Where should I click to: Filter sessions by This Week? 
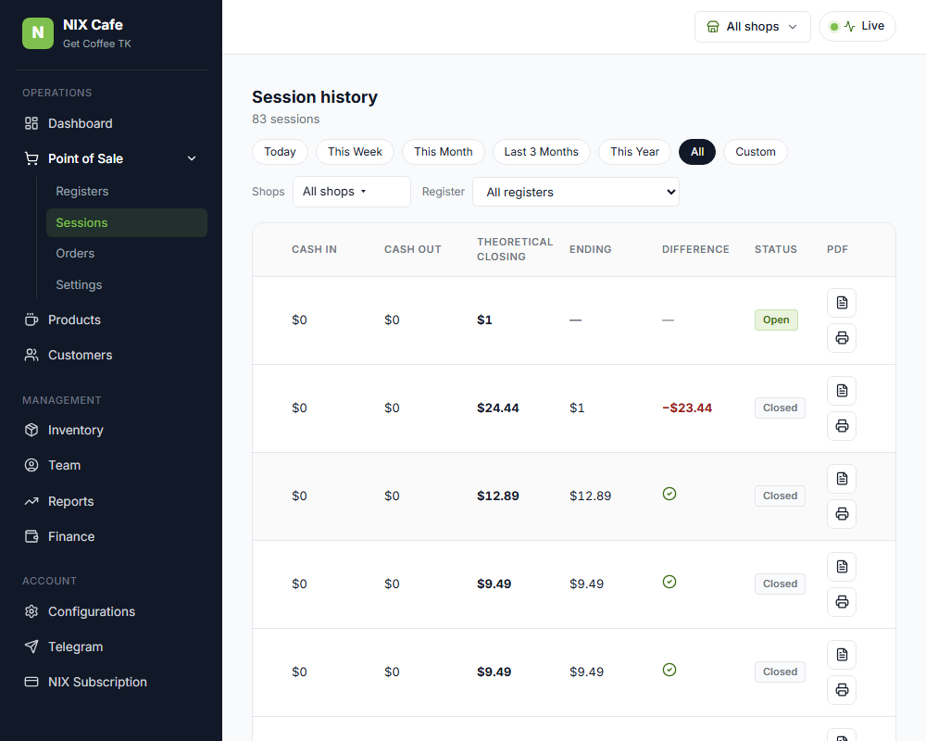[x=355, y=152]
